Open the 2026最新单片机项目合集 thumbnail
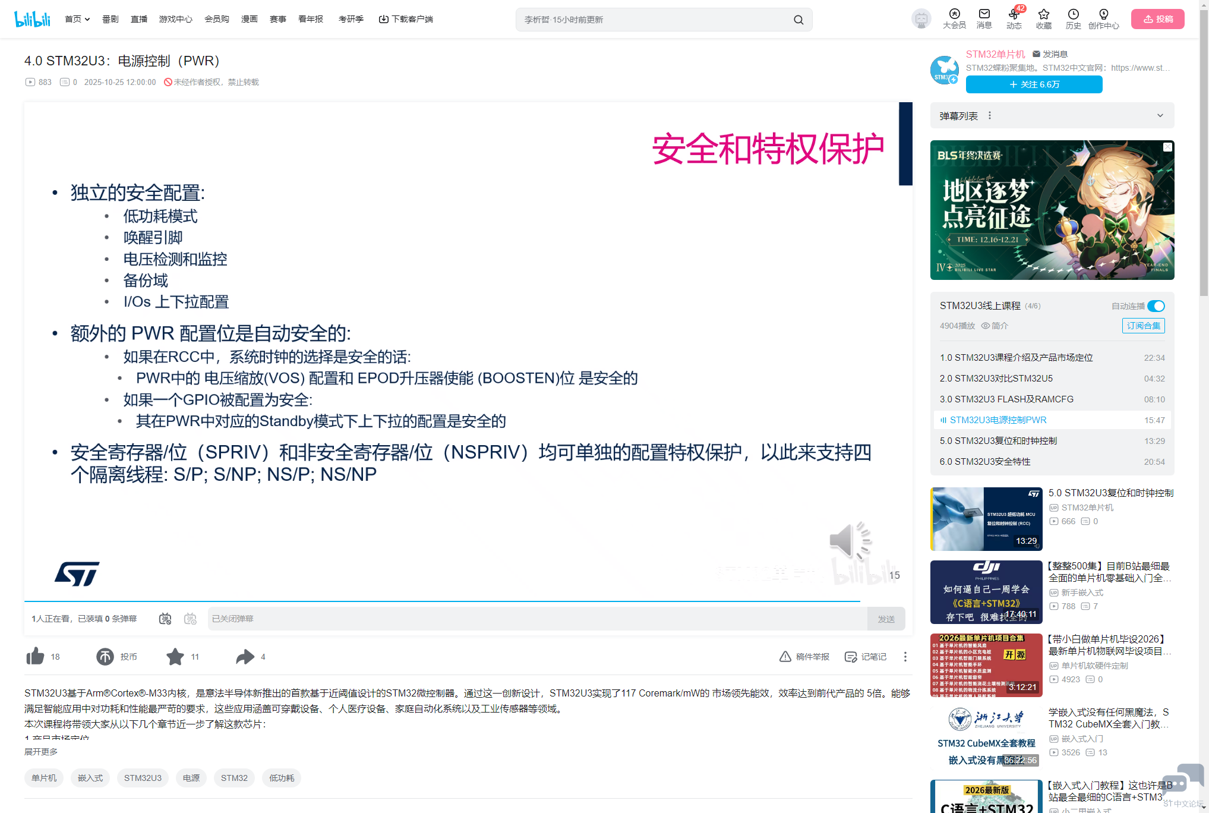The width and height of the screenshot is (1209, 813). [x=986, y=665]
